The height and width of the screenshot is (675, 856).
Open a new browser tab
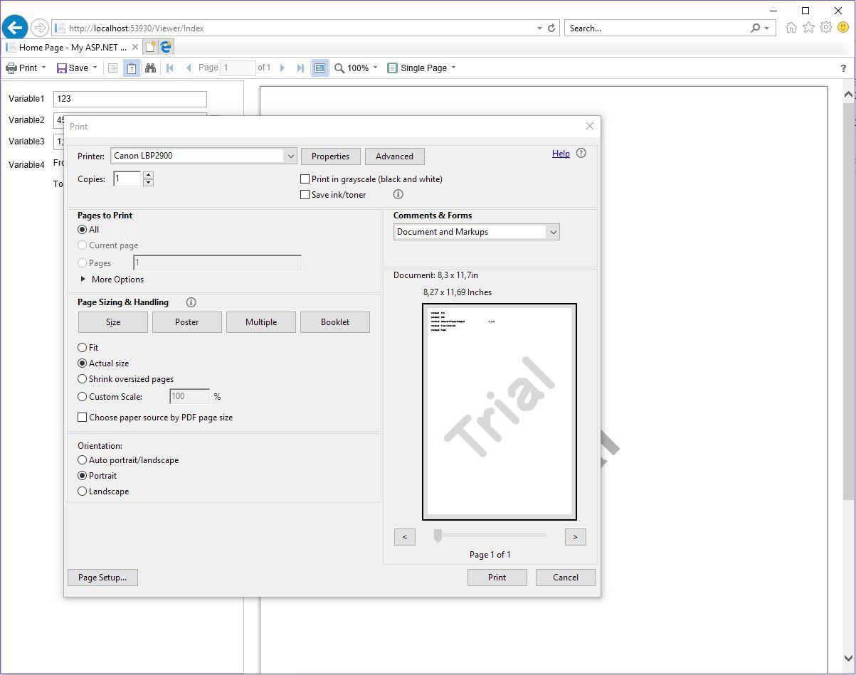pyautogui.click(x=150, y=47)
